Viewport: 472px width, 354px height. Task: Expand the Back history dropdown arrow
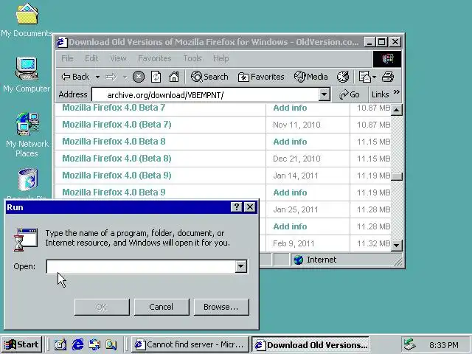pyautogui.click(x=97, y=77)
